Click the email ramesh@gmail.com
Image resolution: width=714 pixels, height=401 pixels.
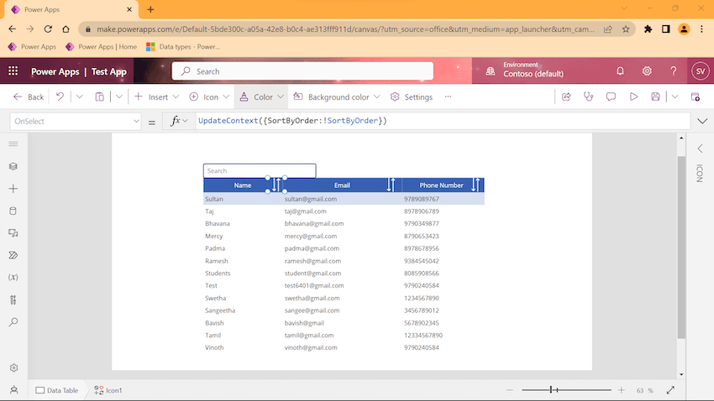pos(312,261)
